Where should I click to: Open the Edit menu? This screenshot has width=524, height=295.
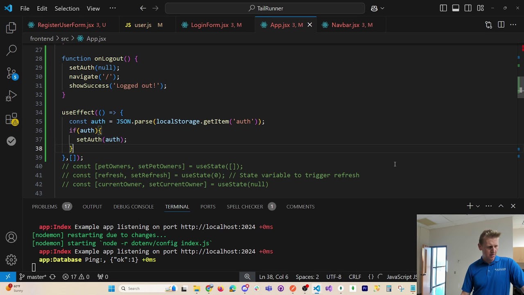coord(42,8)
